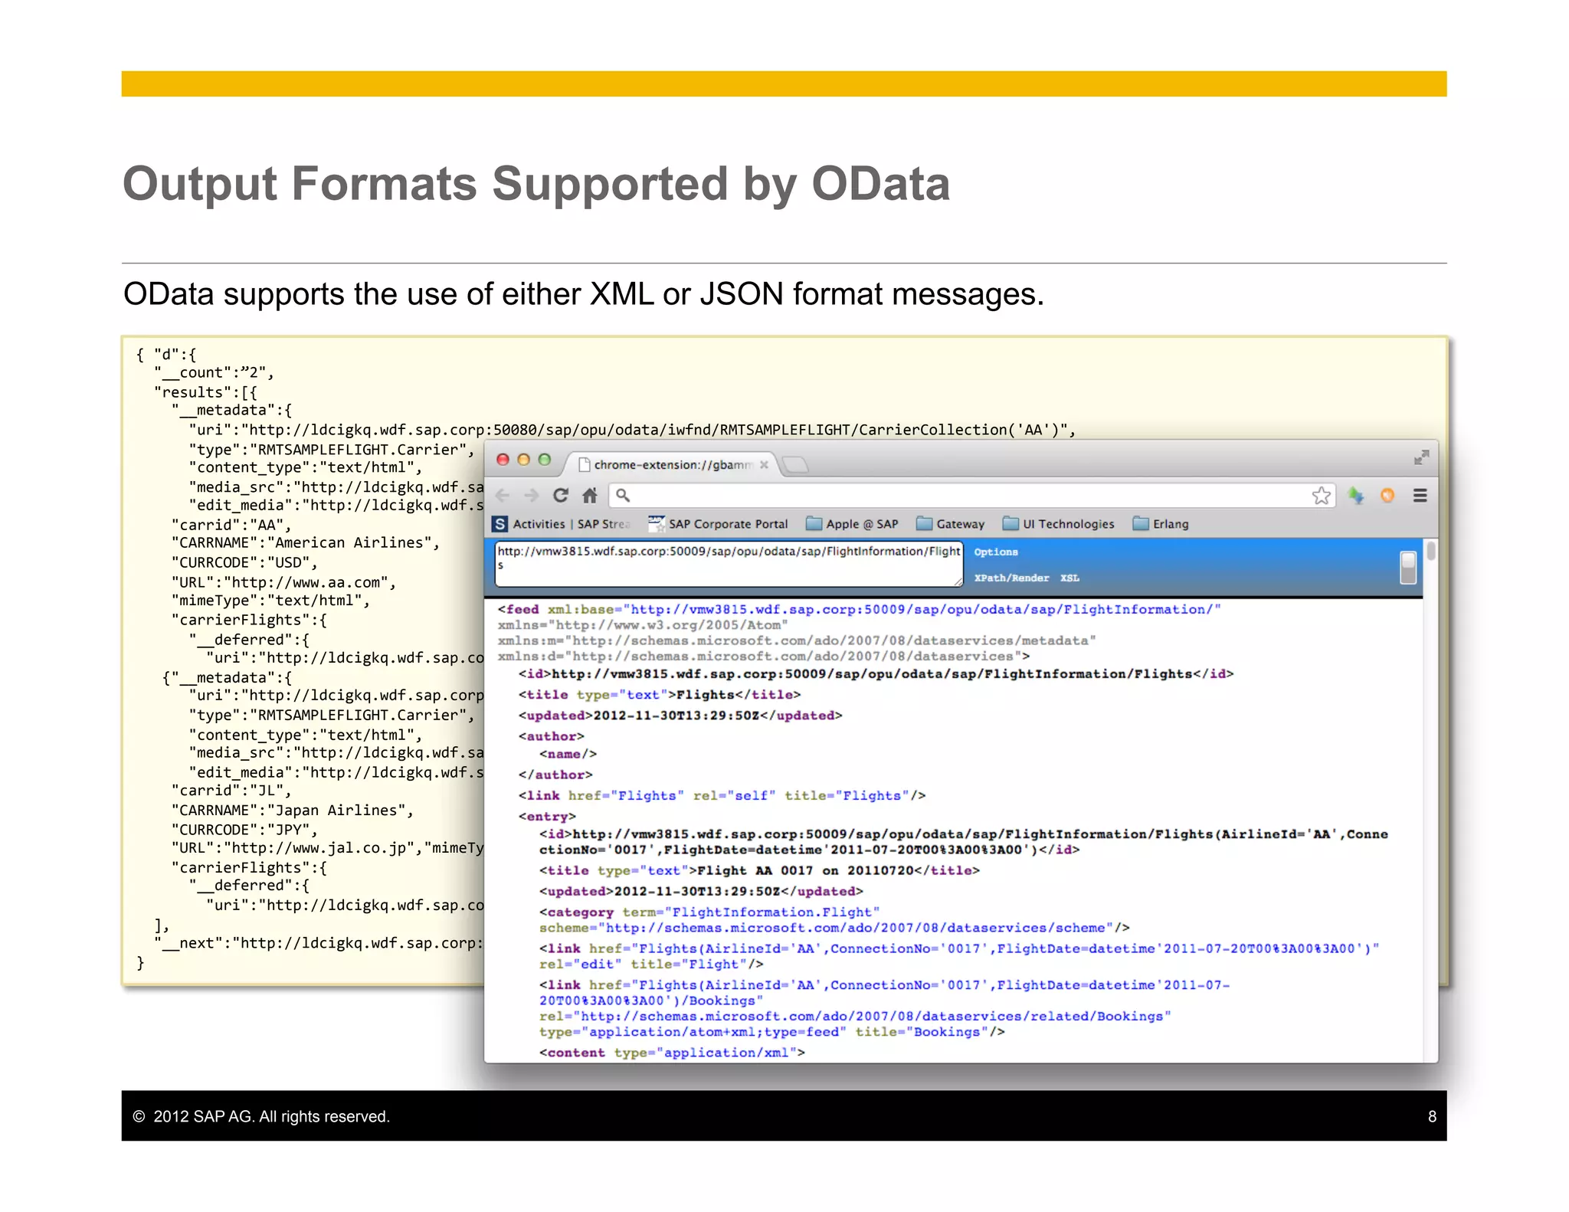Open Activities | SAP Stream bookmark
Image resolution: width=1569 pixels, height=1212 pixels.
point(562,524)
